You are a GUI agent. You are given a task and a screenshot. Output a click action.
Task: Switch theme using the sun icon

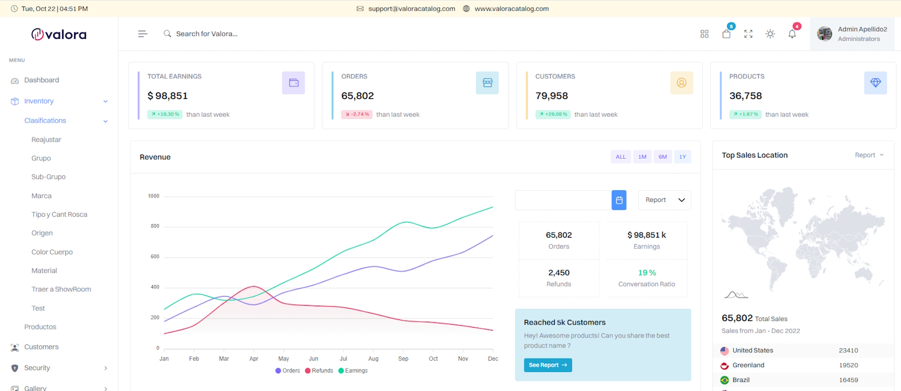click(770, 34)
